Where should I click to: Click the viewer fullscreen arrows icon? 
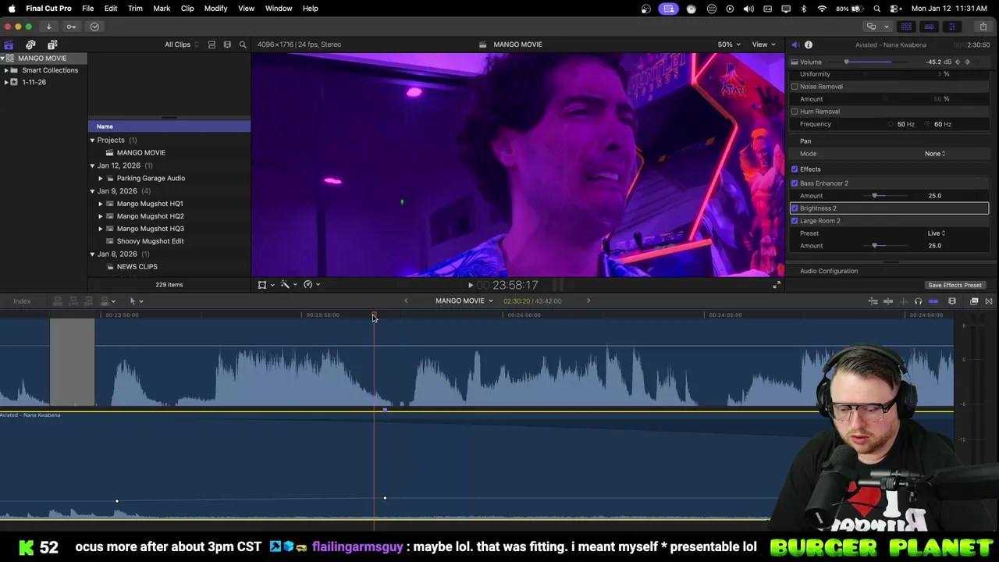[x=777, y=285]
